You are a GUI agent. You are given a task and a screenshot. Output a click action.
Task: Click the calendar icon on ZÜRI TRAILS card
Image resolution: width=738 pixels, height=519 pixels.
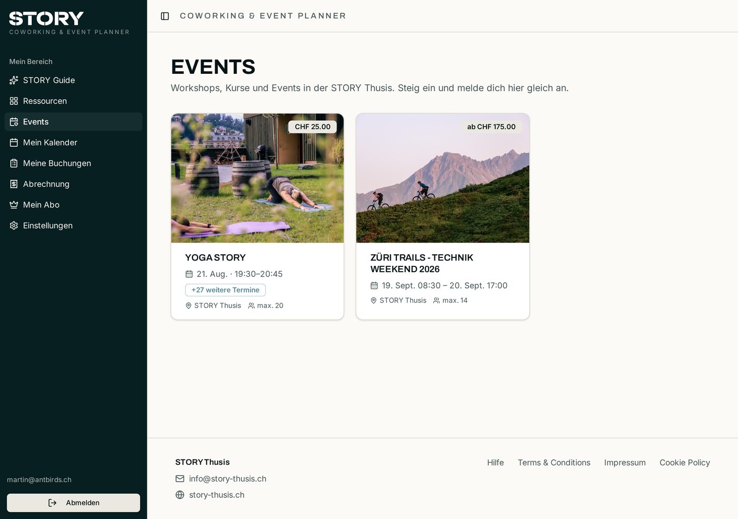click(x=374, y=285)
